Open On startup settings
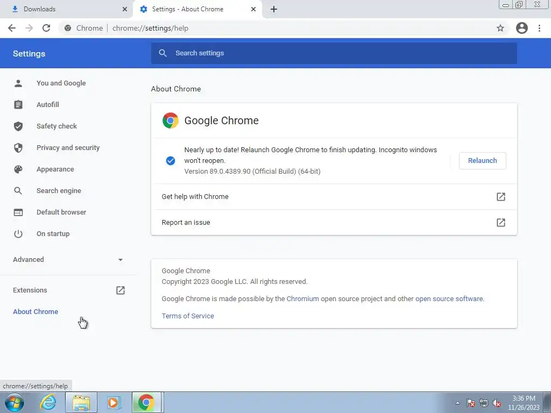The image size is (551, 413). [x=53, y=233]
